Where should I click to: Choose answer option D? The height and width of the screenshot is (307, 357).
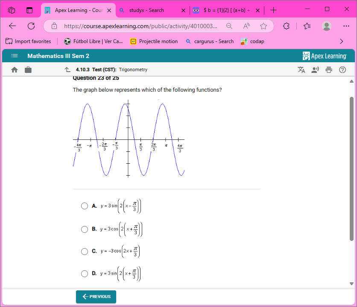coord(85,273)
